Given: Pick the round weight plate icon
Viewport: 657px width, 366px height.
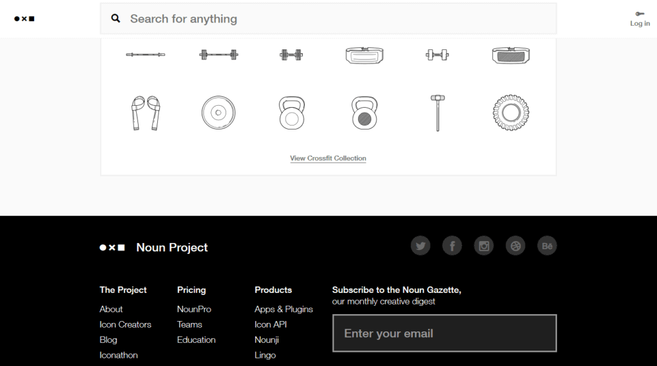Looking at the screenshot, I should point(218,113).
